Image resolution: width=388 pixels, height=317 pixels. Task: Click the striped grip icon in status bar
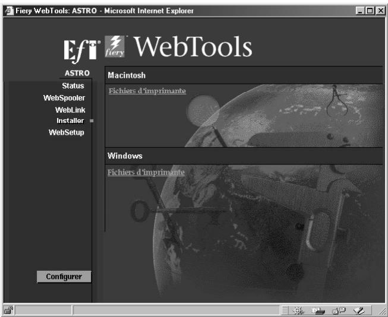point(285,310)
